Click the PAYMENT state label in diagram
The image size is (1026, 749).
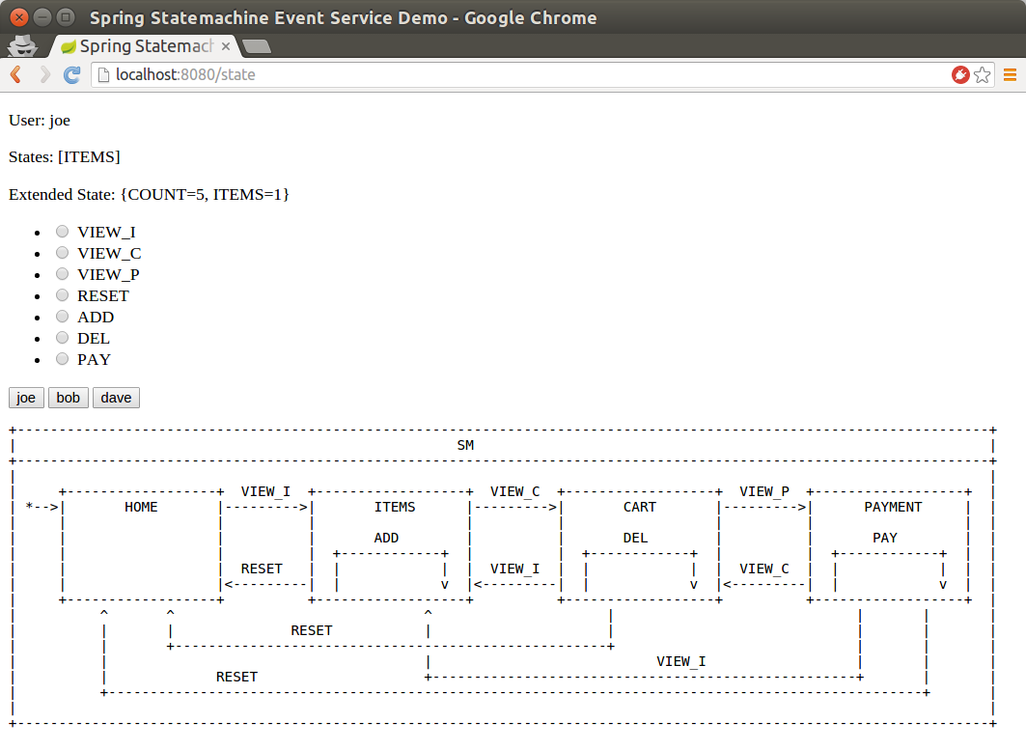(x=893, y=507)
